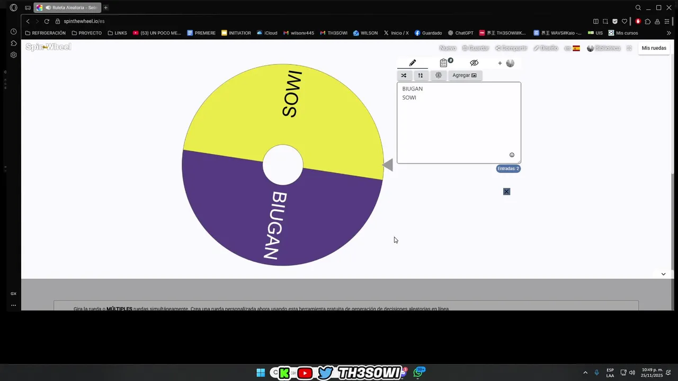Open the emoji picker in entries box
Screen dimensions: 678x381
(512, 155)
